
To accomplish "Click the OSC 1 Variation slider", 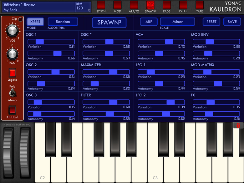I will click(x=51, y=42).
